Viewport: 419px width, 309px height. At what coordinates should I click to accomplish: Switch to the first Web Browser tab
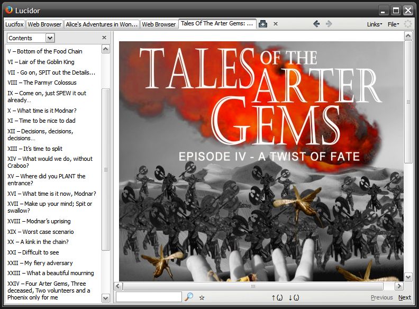point(44,24)
